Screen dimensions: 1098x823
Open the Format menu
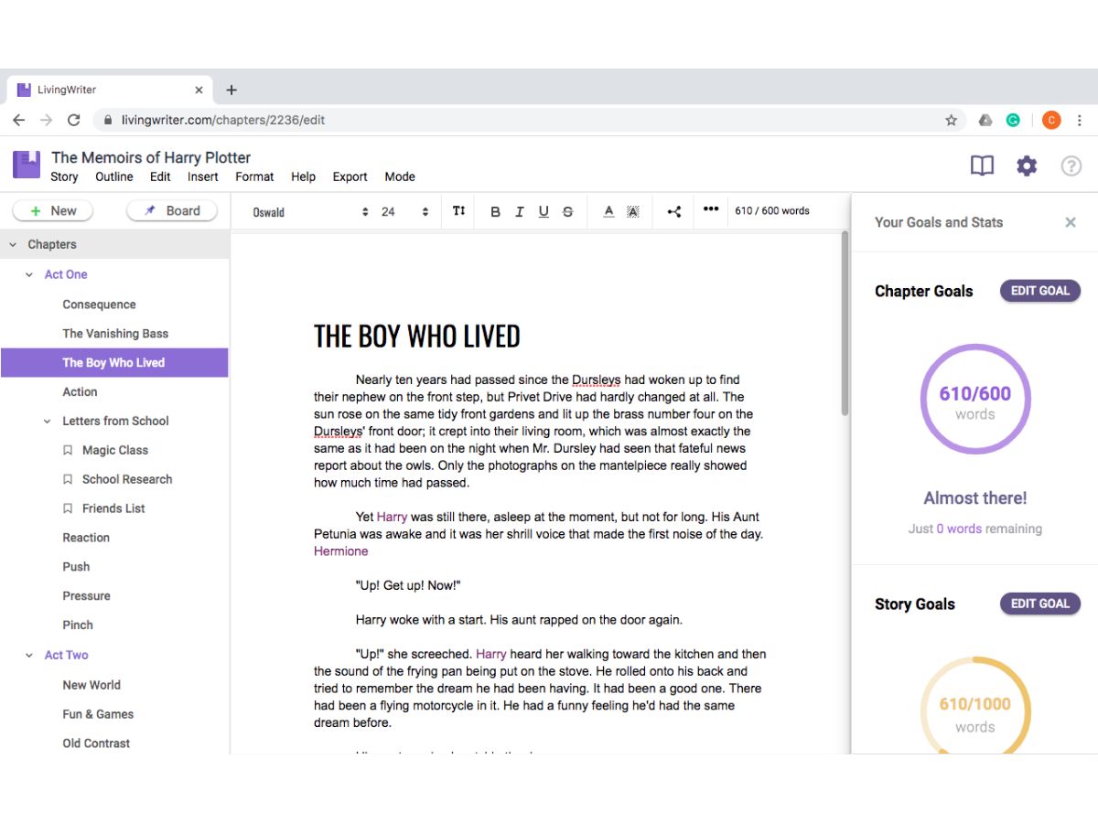point(254,176)
